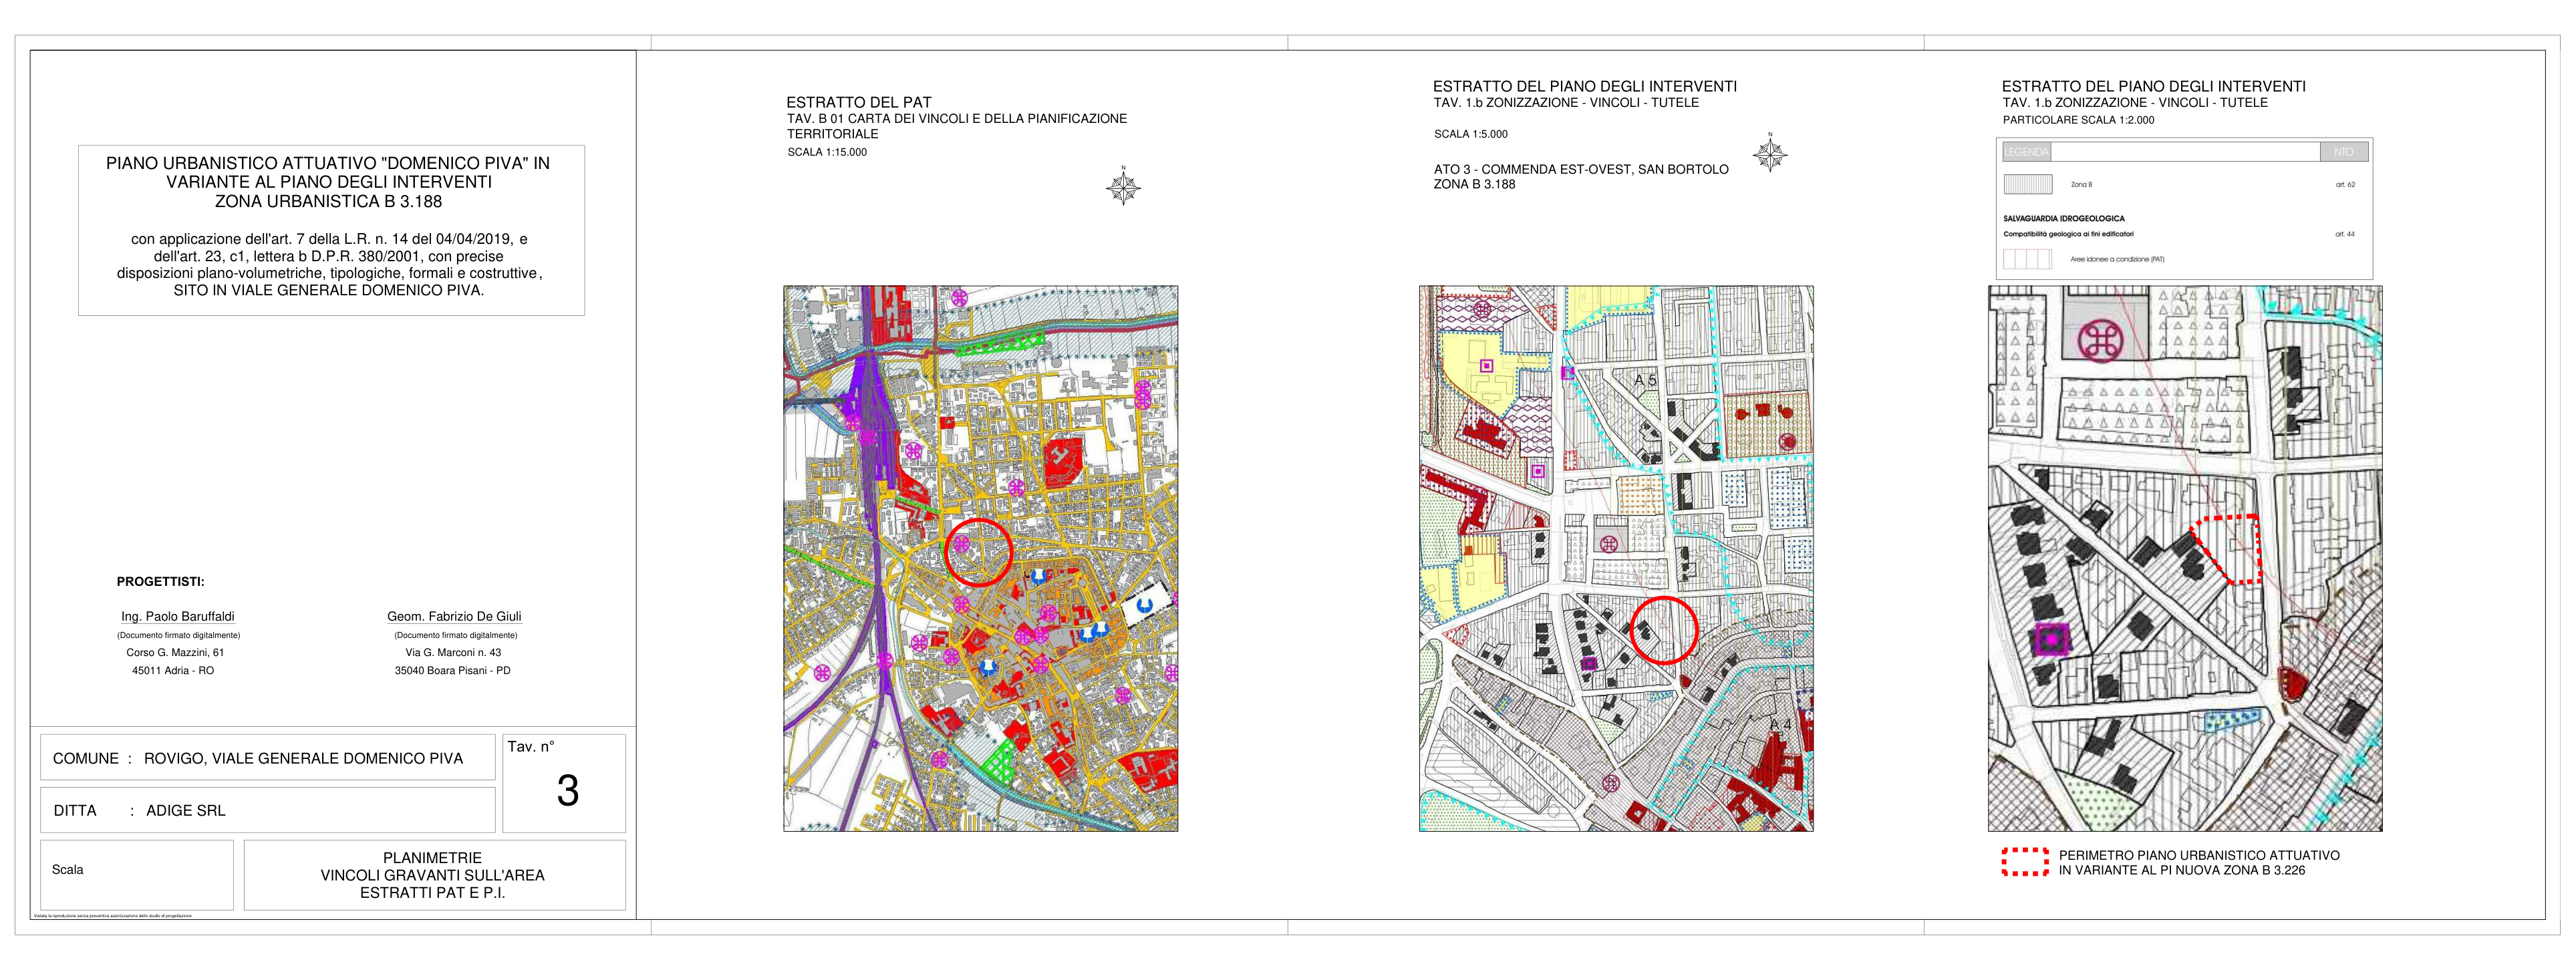Image resolution: width=2576 pixels, height=970 pixels.
Task: Click '45011 Adria - RO' text
Action: click(x=173, y=670)
